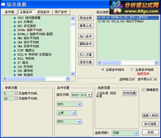Click the EXPMA indicator diamond icon
The image size is (161, 138).
(15, 30)
